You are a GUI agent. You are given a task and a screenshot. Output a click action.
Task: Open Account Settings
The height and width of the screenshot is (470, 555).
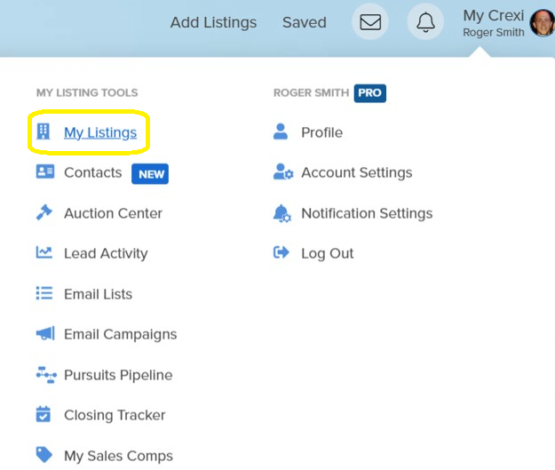click(356, 172)
